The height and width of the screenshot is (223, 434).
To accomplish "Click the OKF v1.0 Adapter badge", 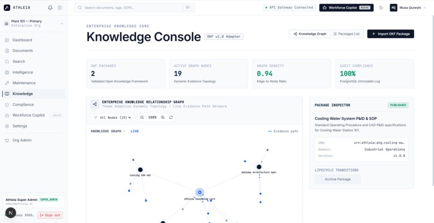I will coord(223,37).
